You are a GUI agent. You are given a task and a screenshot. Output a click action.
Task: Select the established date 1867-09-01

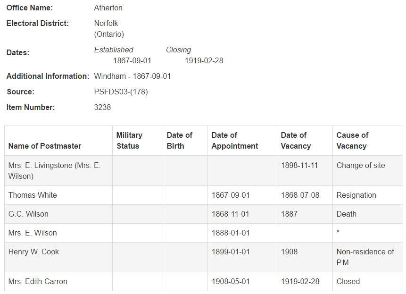132,60
